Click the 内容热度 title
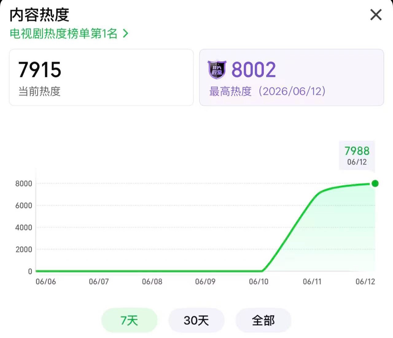This screenshot has height=338, width=393. [39, 15]
